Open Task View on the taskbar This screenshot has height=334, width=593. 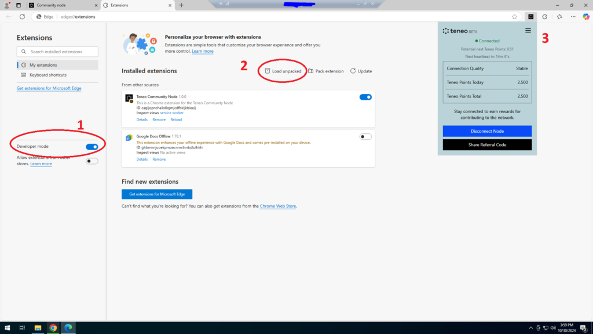tap(23, 328)
